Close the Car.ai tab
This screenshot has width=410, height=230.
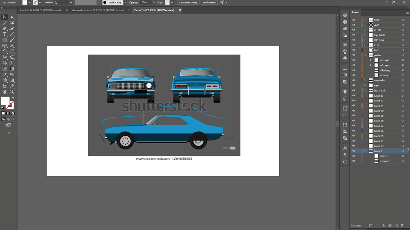coord(180,10)
